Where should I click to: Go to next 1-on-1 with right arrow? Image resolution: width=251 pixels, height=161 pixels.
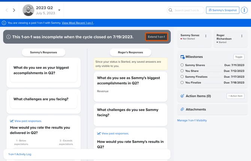coord(14,10)
